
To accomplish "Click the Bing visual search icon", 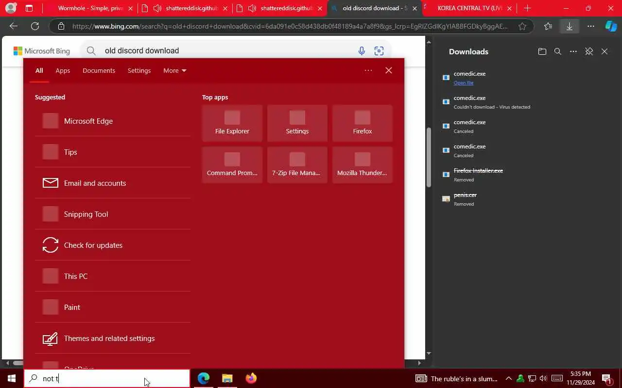I will 379,51.
